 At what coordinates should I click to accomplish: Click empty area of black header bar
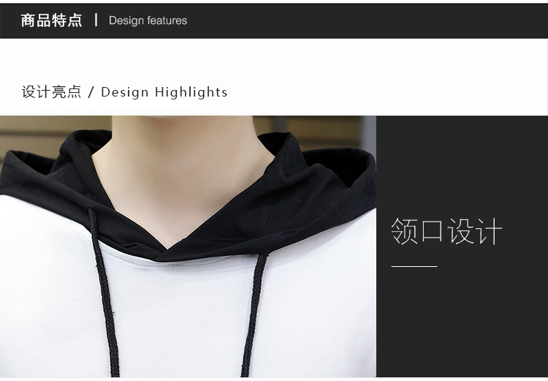pos(365,20)
